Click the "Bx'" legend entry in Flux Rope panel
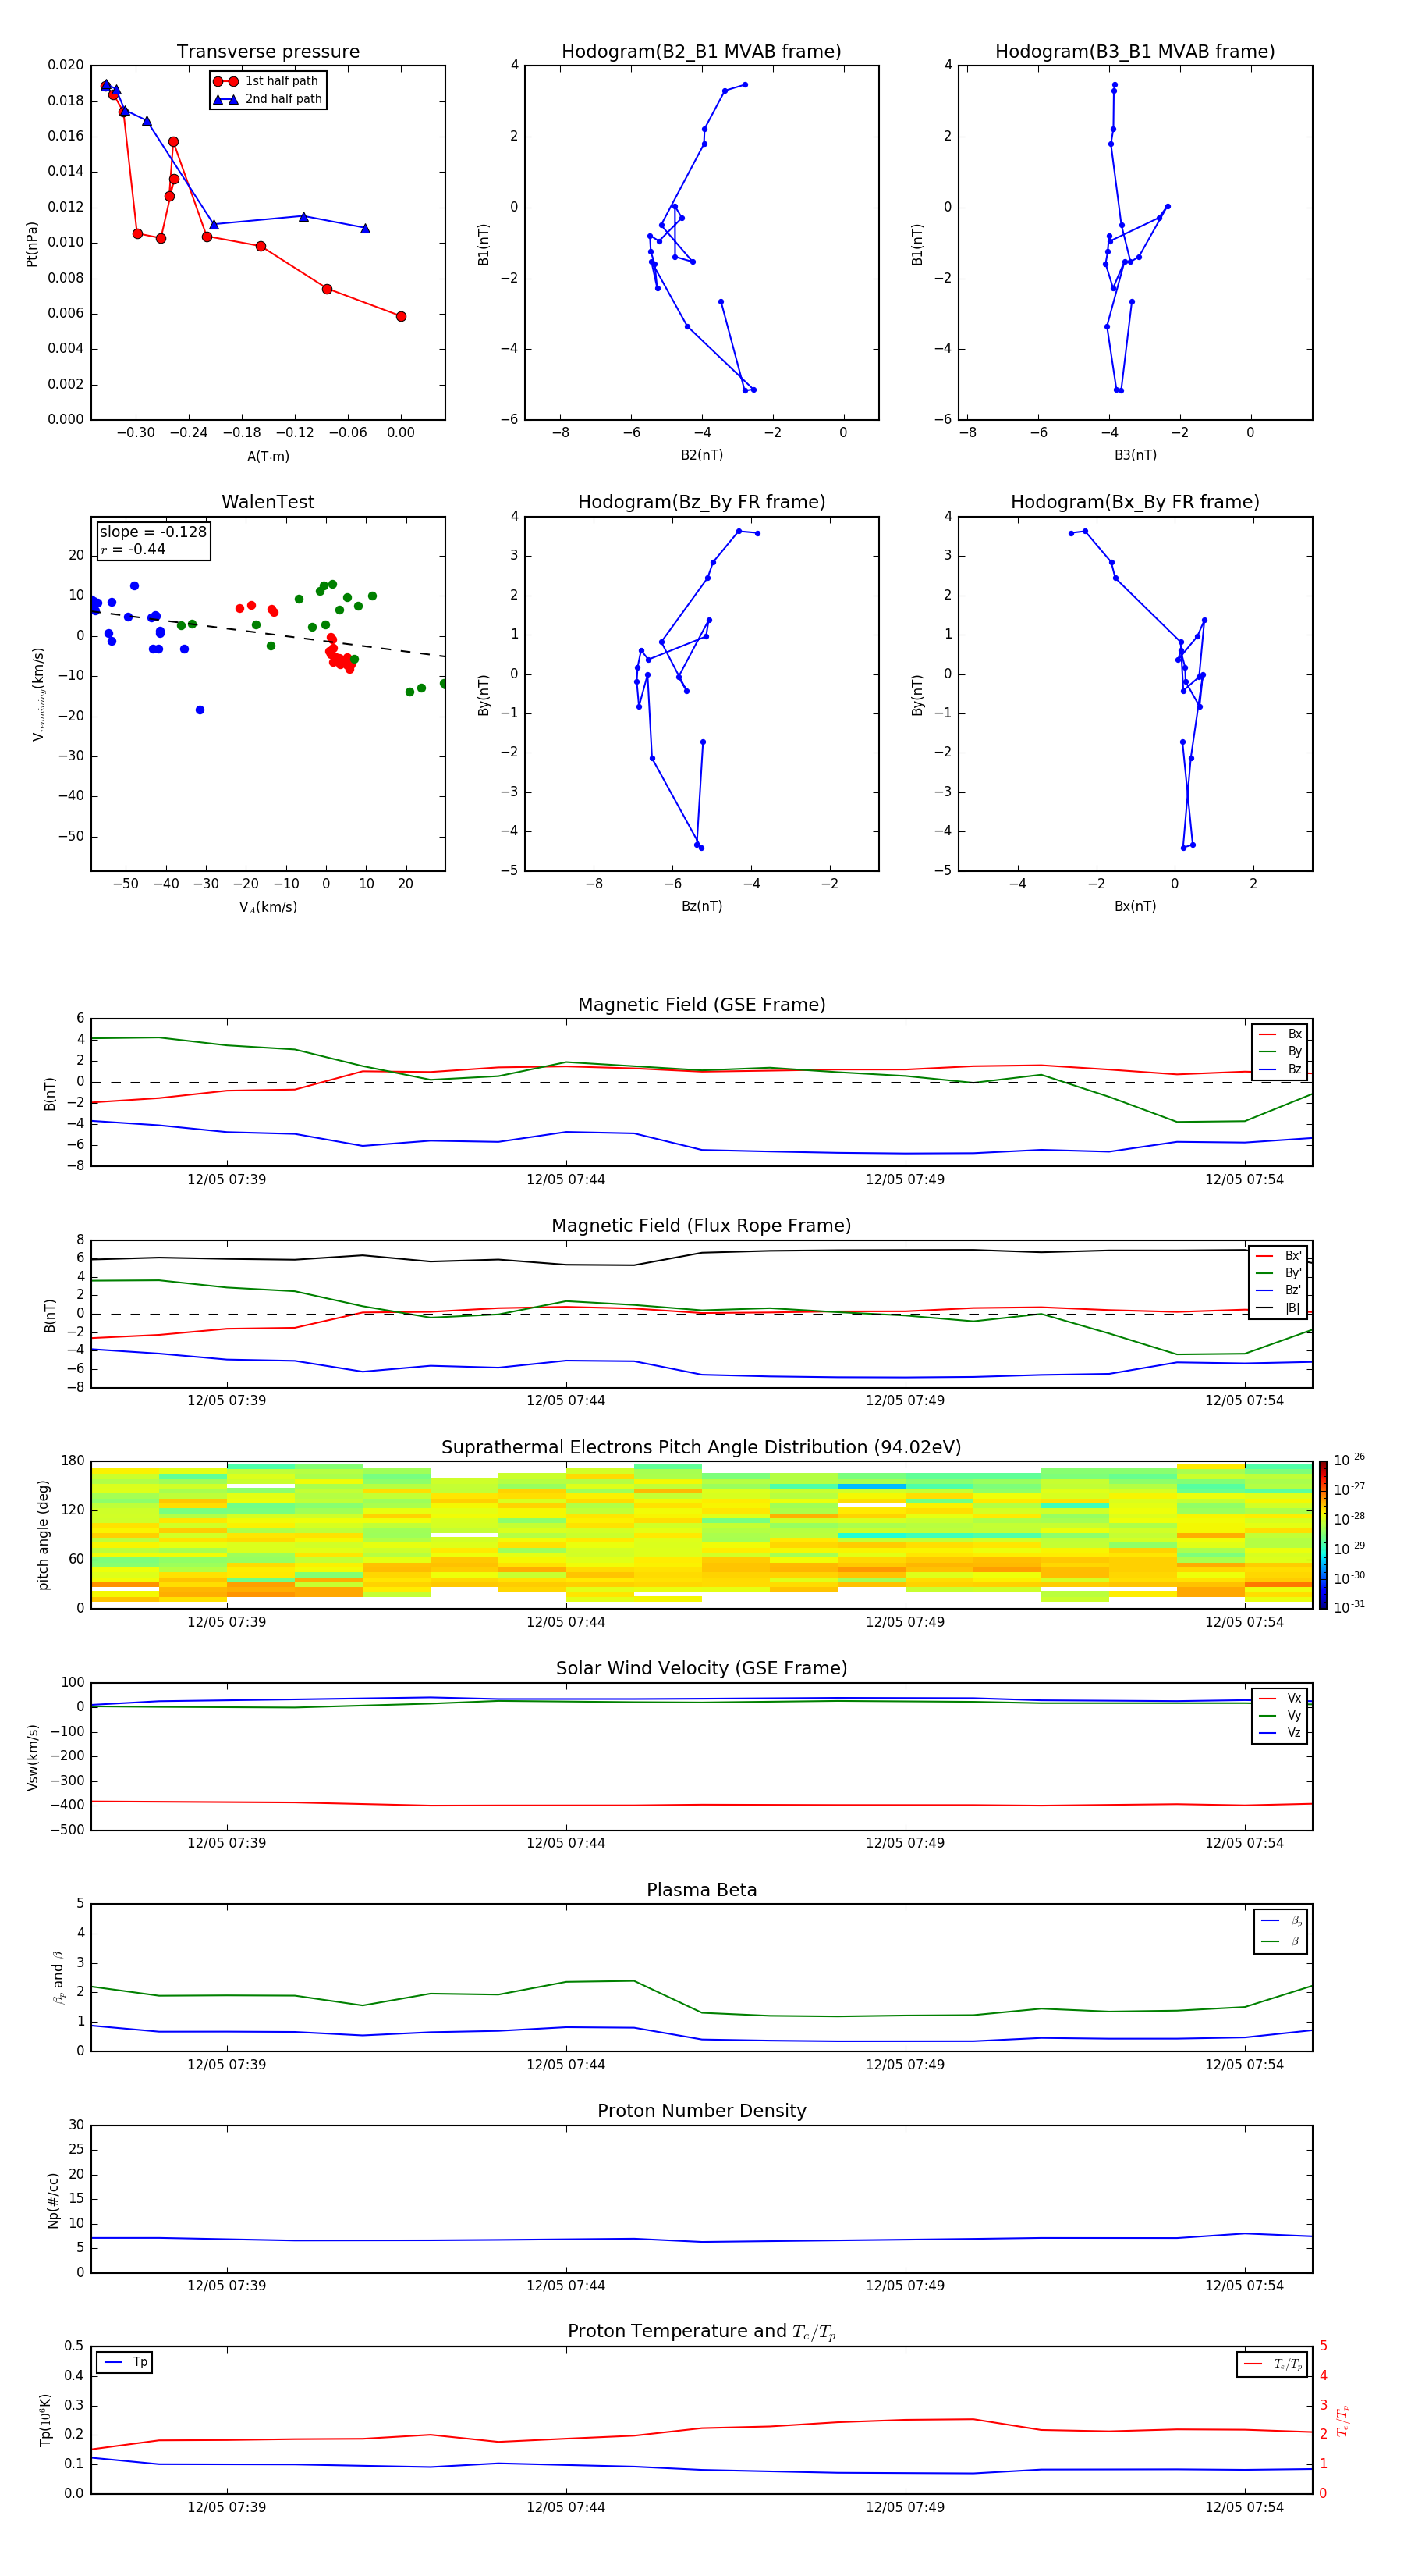 coord(1279,1256)
